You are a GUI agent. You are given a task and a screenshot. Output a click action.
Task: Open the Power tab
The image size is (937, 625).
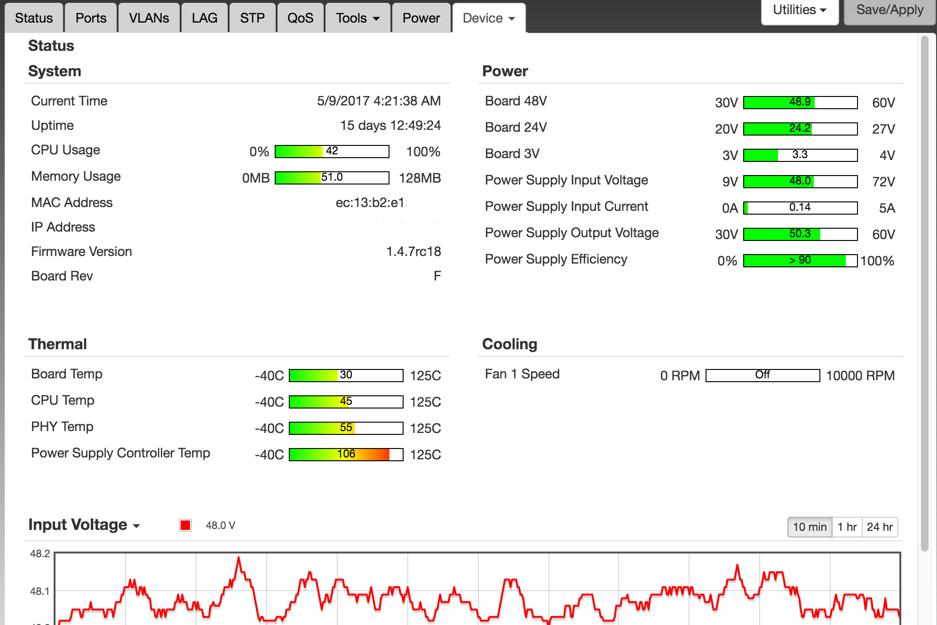(x=421, y=18)
